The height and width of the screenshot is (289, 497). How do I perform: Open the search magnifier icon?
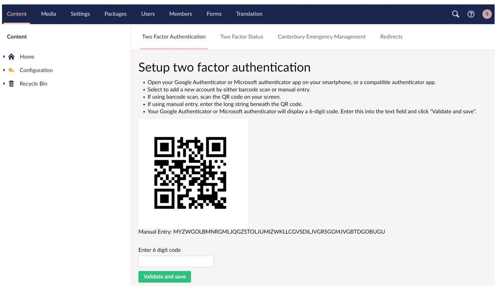point(455,14)
